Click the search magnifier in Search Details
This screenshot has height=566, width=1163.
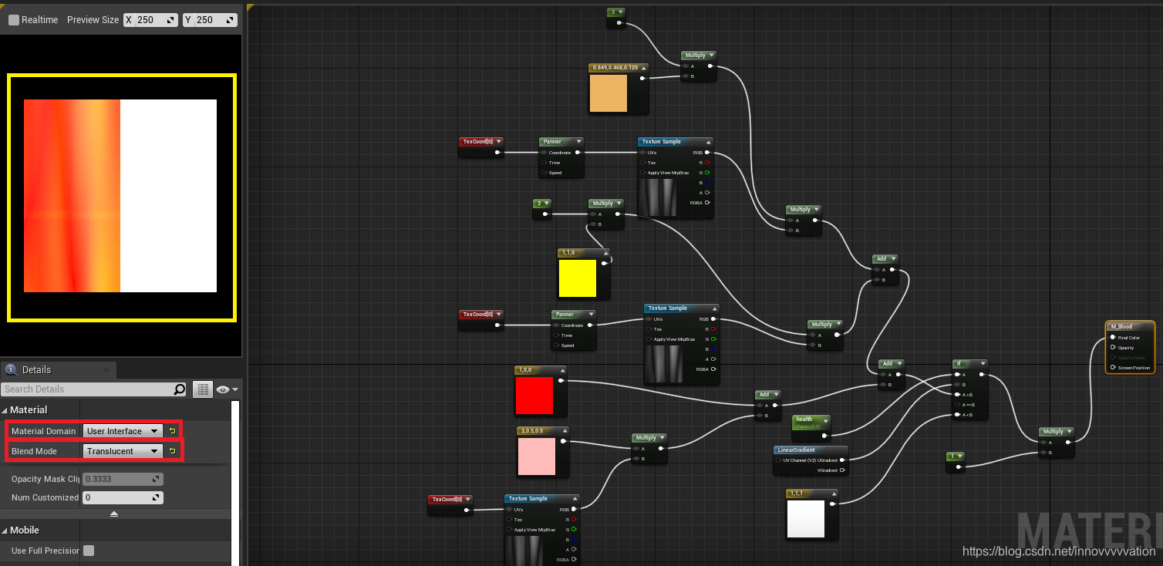coord(179,389)
